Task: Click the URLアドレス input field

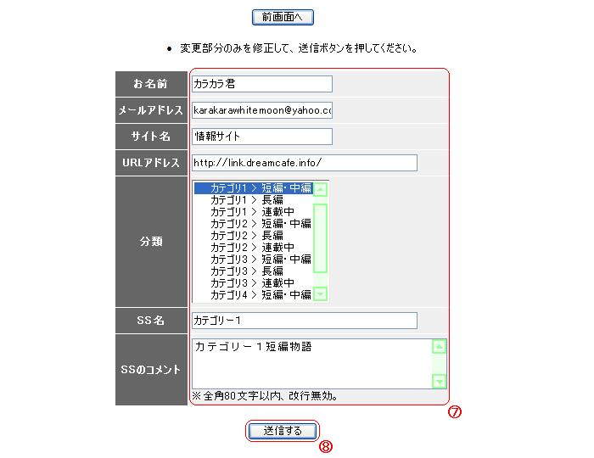Action: coord(305,163)
